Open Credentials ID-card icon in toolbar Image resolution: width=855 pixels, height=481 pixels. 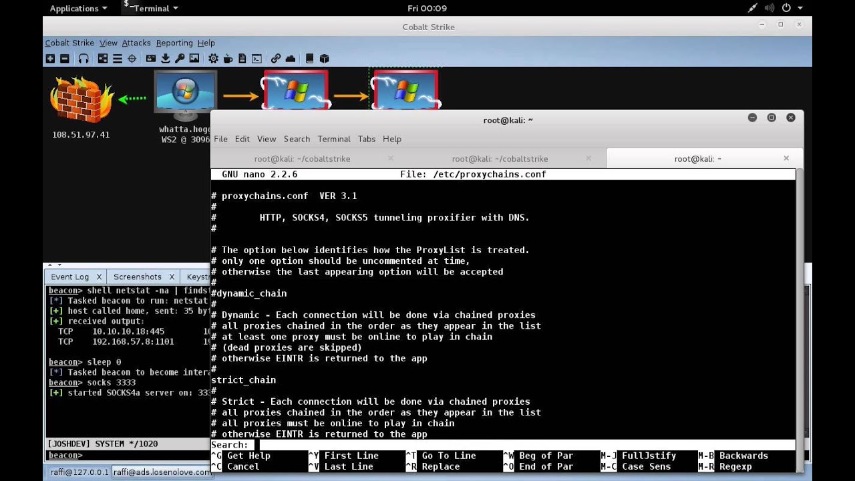pos(151,59)
